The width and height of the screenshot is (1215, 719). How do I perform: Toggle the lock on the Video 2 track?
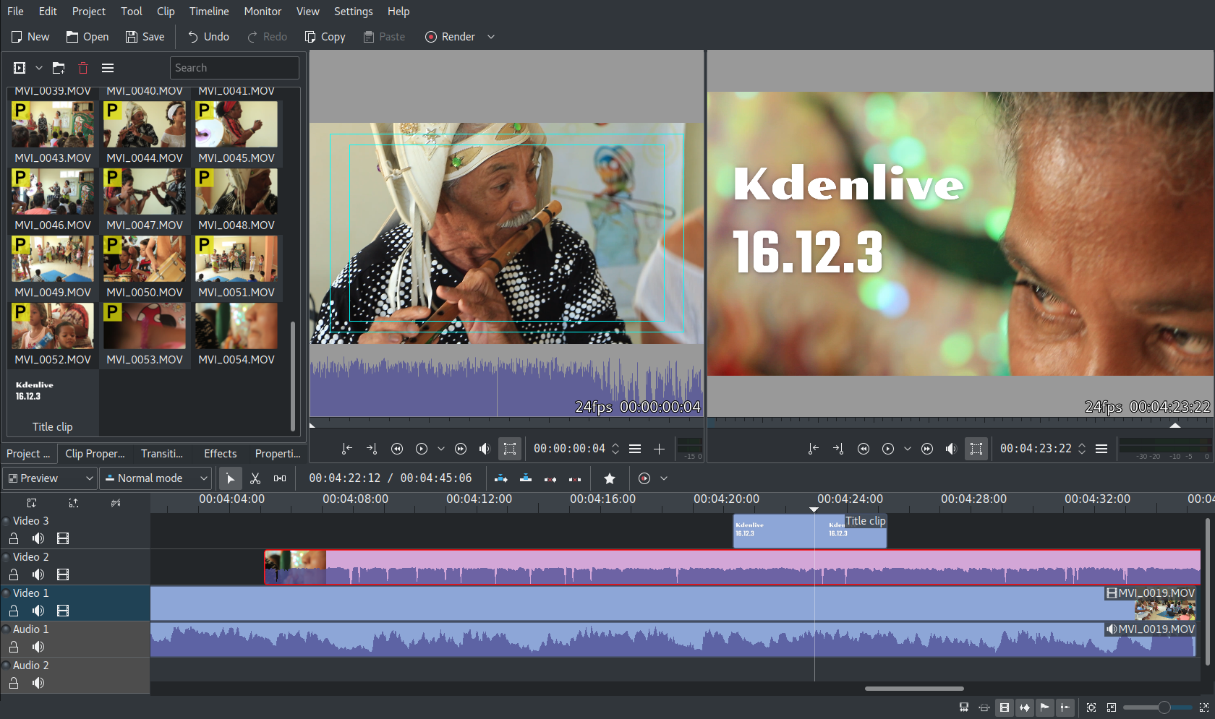[x=13, y=574]
